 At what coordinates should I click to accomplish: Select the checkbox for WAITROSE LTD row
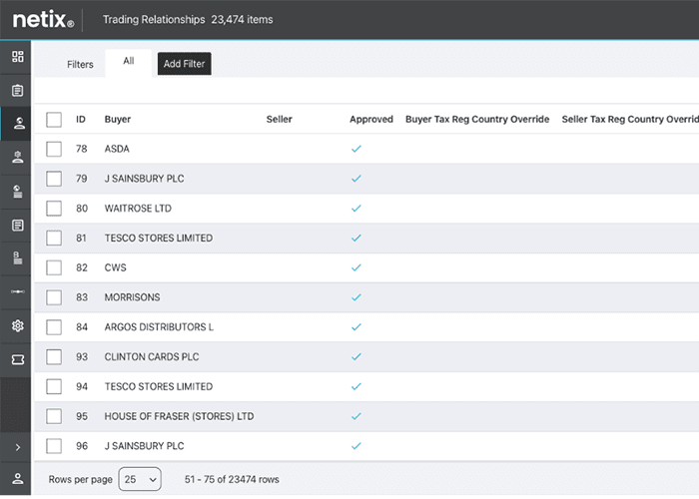54,209
